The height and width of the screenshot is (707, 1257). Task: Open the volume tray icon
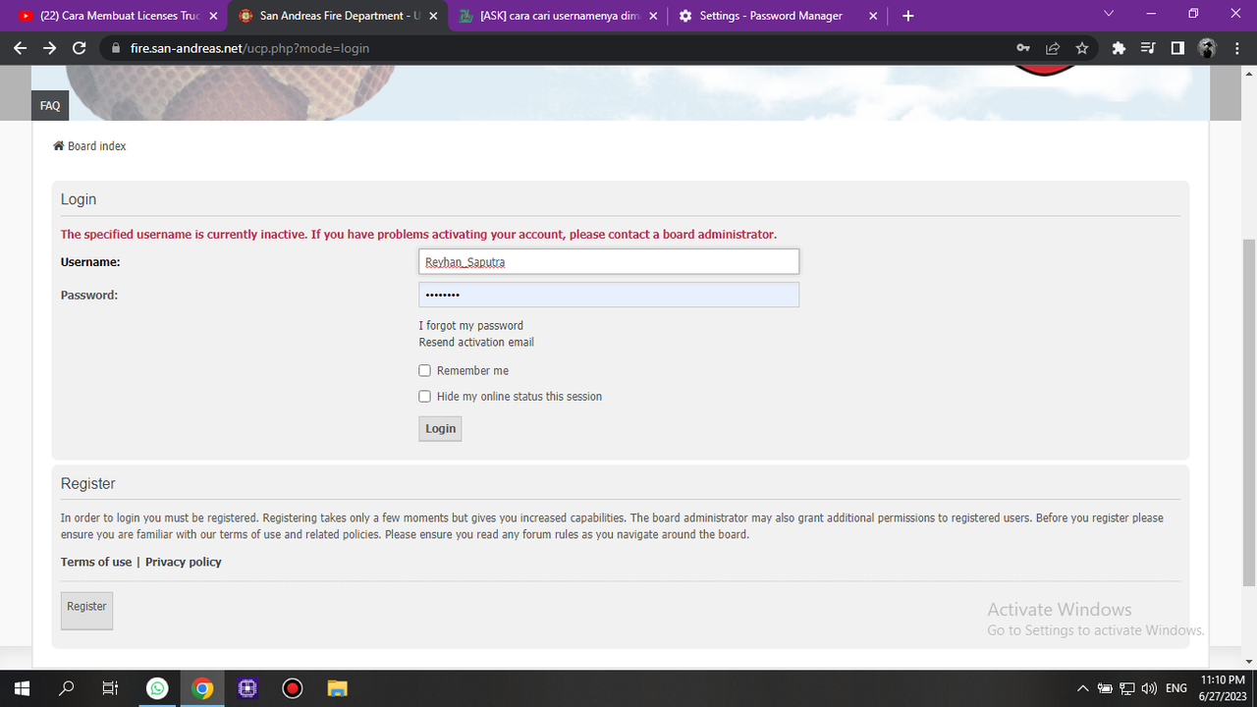point(1149,688)
